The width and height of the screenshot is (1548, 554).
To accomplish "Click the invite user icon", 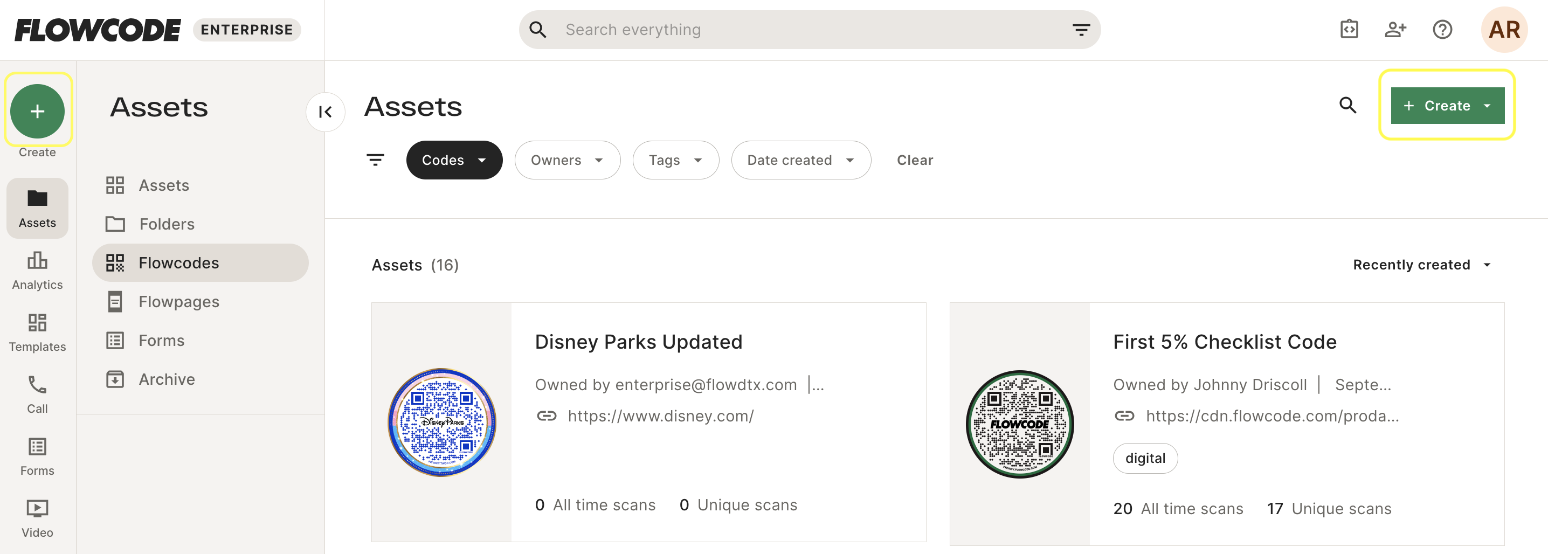I will tap(1395, 30).
